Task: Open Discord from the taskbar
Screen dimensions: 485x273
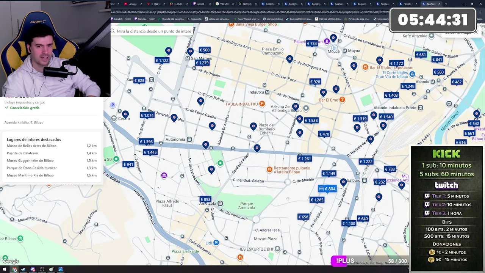Action: click(33, 270)
